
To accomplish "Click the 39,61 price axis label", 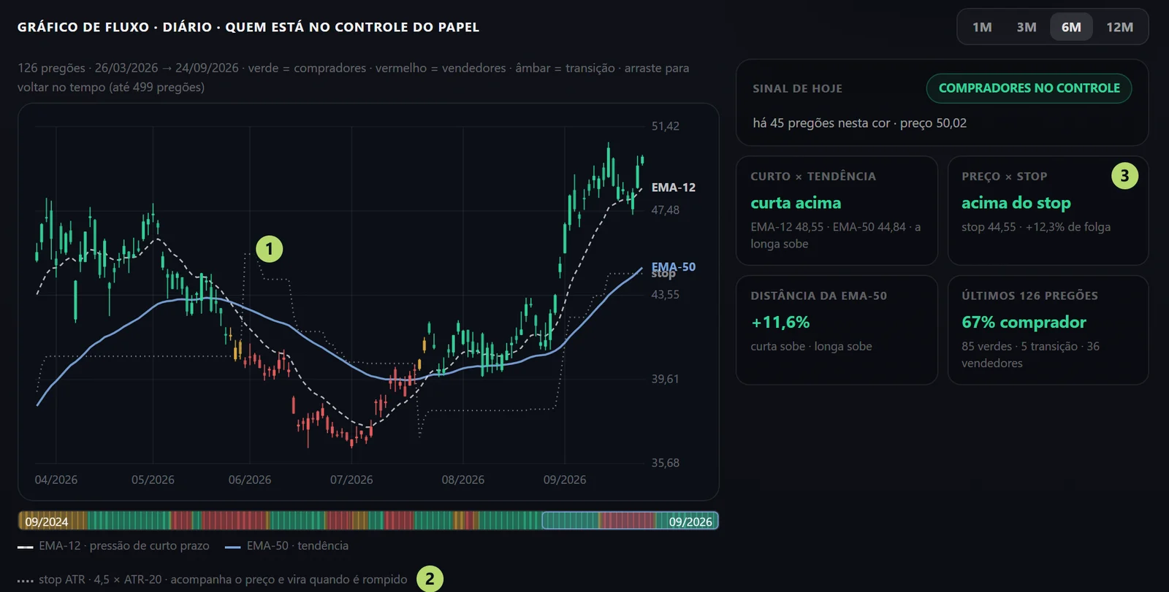I will pos(665,379).
